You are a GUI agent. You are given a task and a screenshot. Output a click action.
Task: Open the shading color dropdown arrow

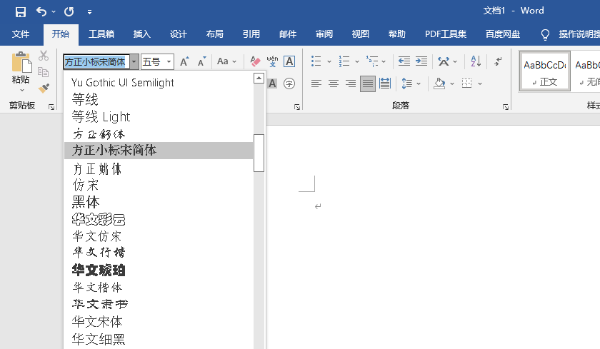tap(452, 84)
